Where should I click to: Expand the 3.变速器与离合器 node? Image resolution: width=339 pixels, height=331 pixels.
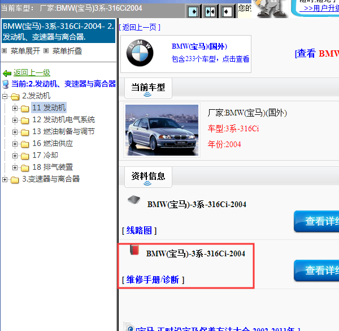click(x=5, y=179)
